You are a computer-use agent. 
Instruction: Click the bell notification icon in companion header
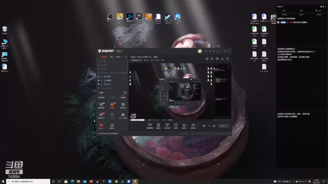[x=222, y=58]
